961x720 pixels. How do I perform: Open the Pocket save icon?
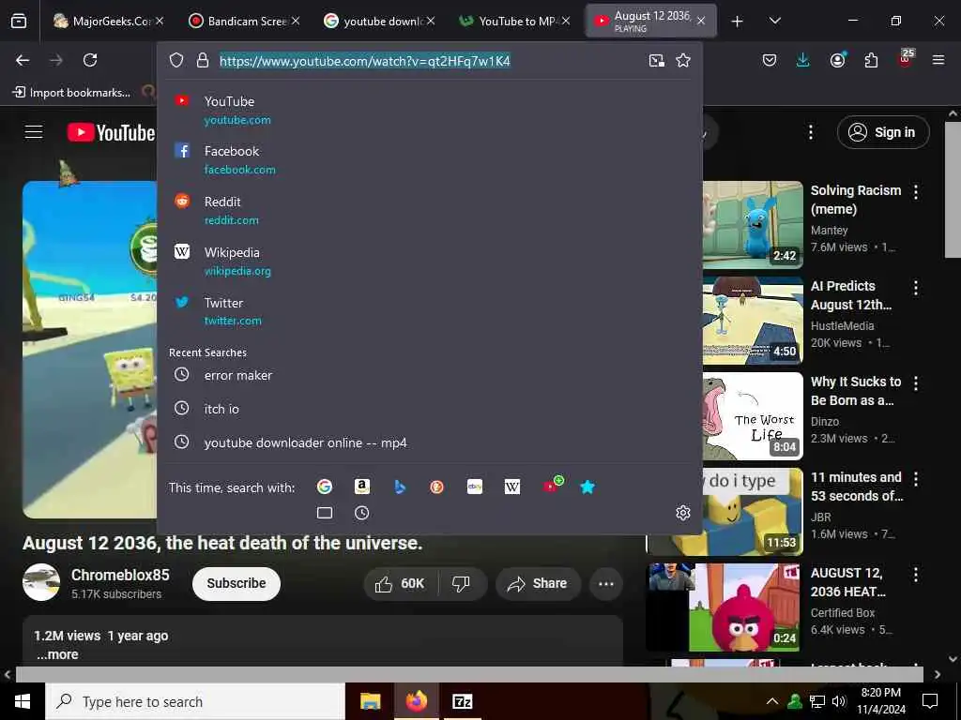[x=770, y=60]
